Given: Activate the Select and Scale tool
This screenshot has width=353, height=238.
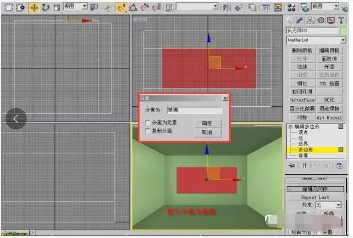Looking at the screenshot, I should [57, 8].
